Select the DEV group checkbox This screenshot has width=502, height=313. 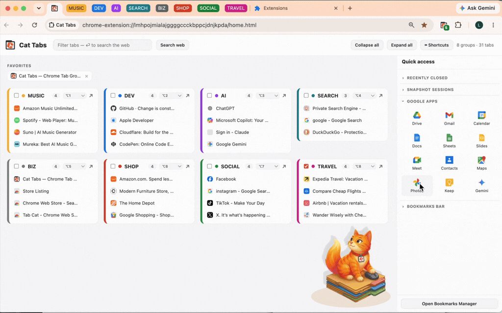tap(113, 95)
